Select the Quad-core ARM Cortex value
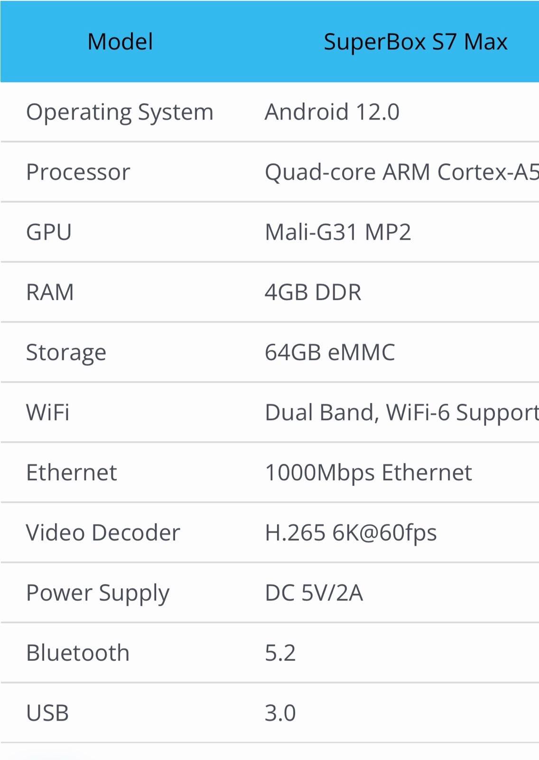This screenshot has height=760, width=539. click(402, 172)
